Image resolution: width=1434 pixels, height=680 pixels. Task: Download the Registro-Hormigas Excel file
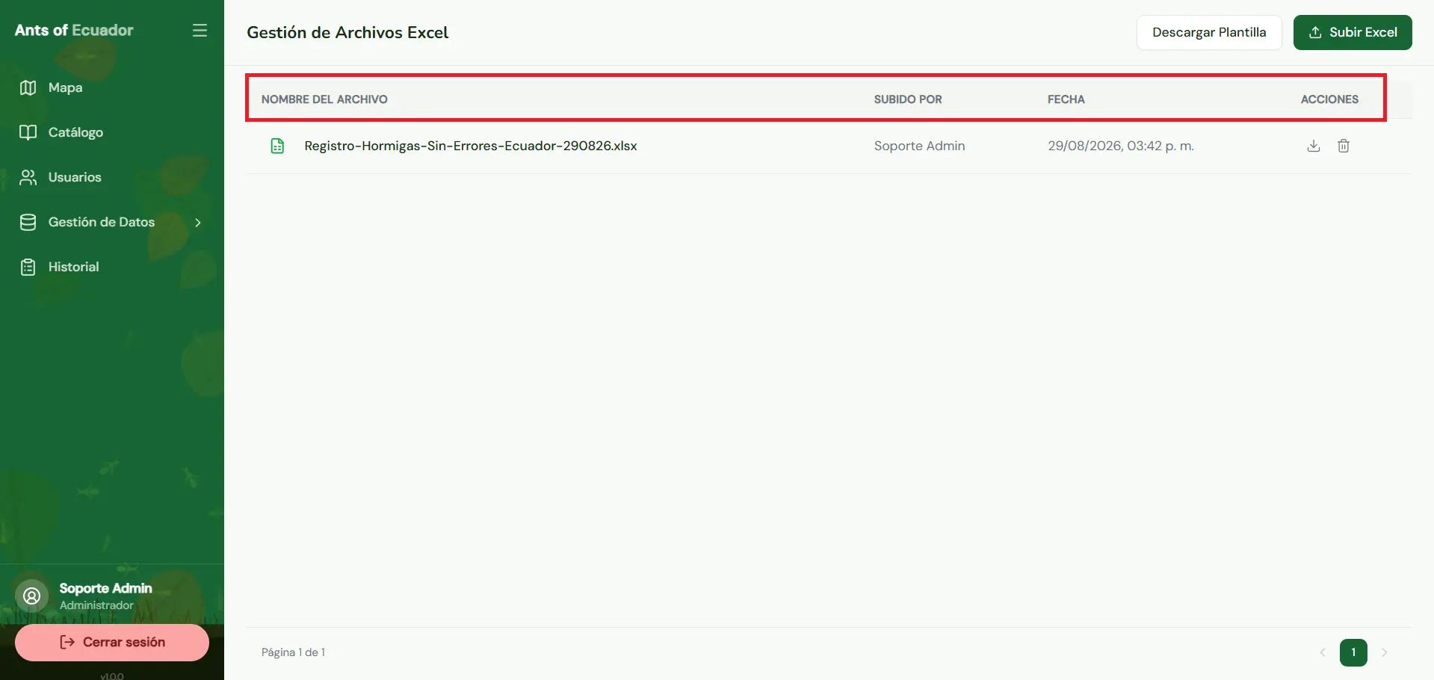[x=1314, y=146]
